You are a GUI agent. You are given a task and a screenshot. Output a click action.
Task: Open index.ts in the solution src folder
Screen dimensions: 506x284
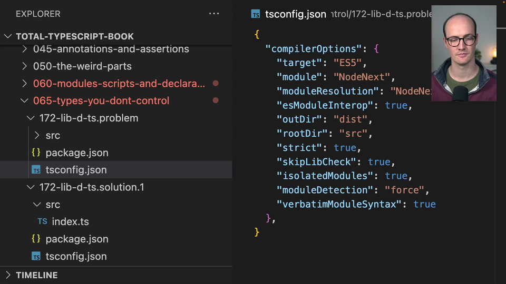click(x=70, y=222)
